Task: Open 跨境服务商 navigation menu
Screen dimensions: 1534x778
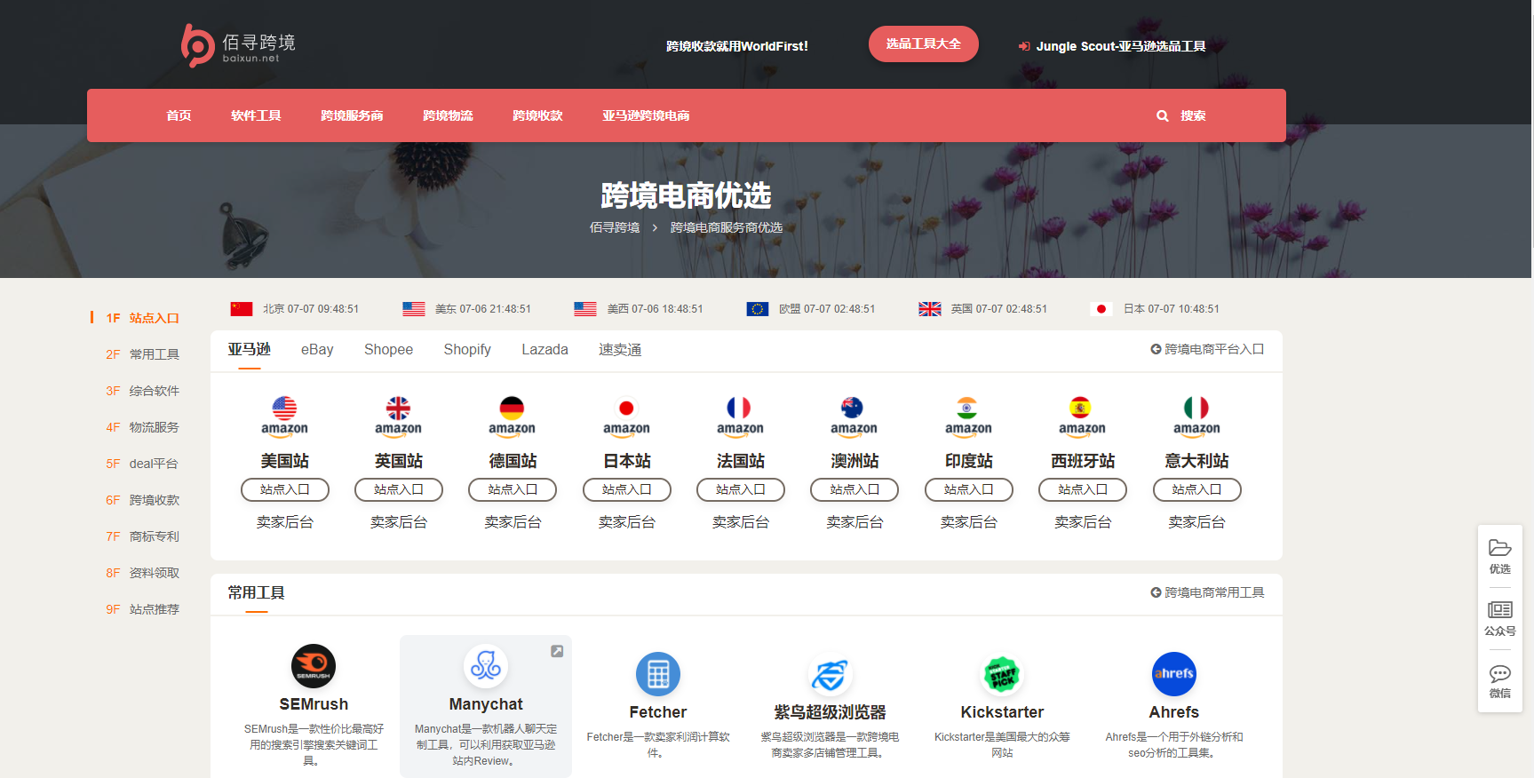Action: [x=352, y=115]
